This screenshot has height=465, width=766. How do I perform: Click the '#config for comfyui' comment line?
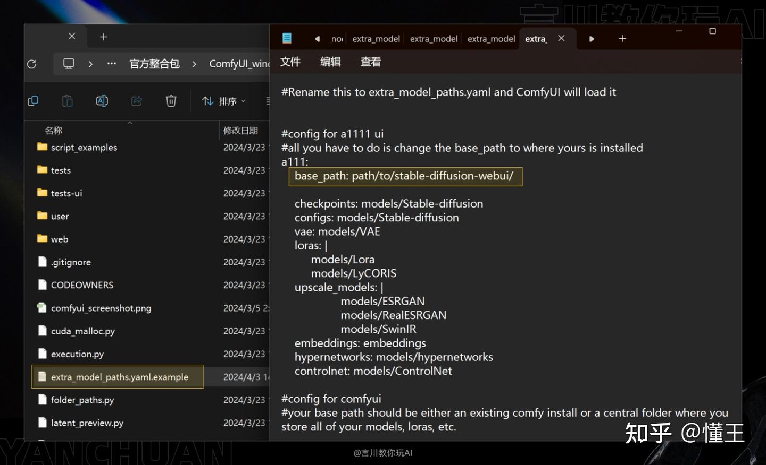tap(331, 399)
